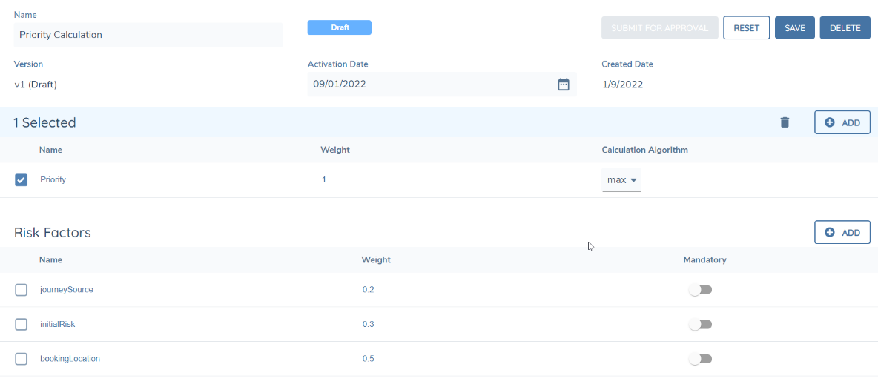Open the bookingLocation risk factor link
The width and height of the screenshot is (878, 387).
coord(70,359)
